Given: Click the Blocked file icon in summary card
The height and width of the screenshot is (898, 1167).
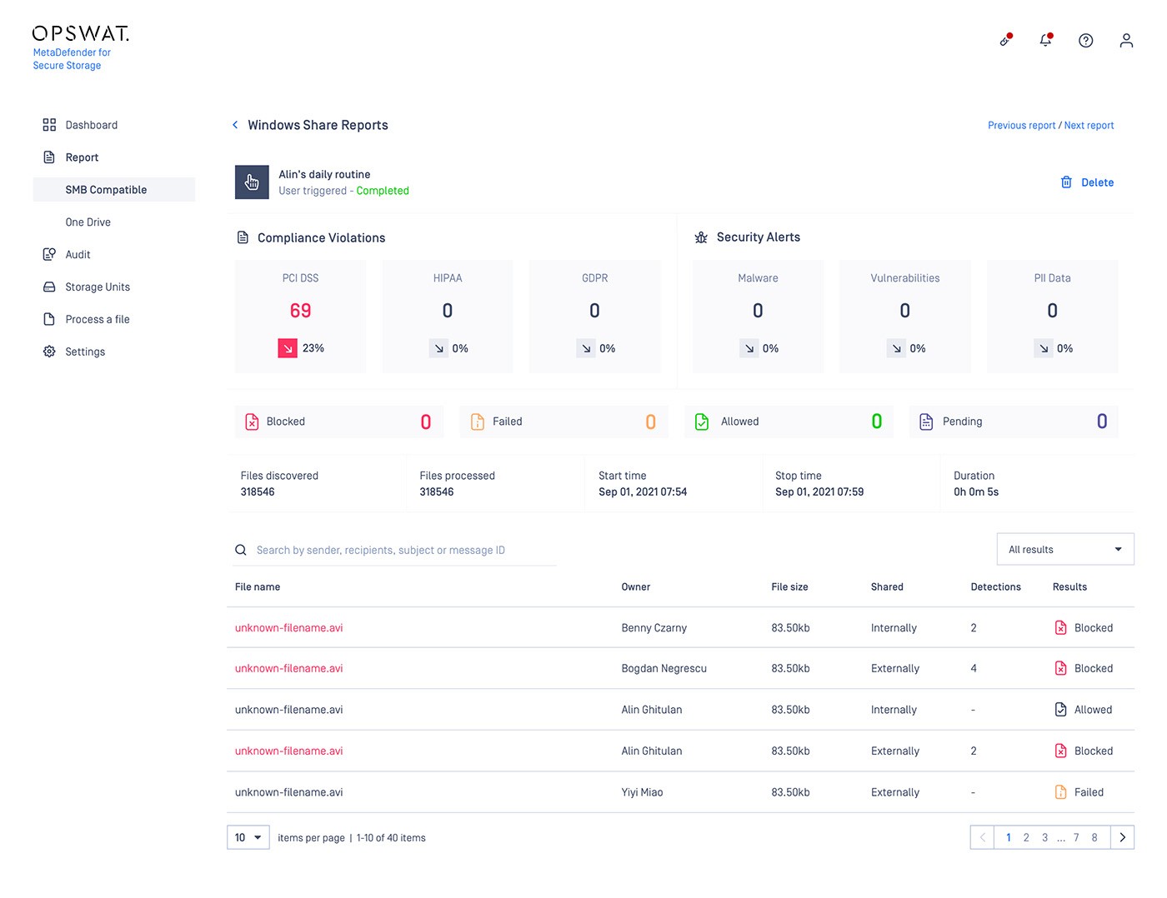Looking at the screenshot, I should pyautogui.click(x=252, y=422).
